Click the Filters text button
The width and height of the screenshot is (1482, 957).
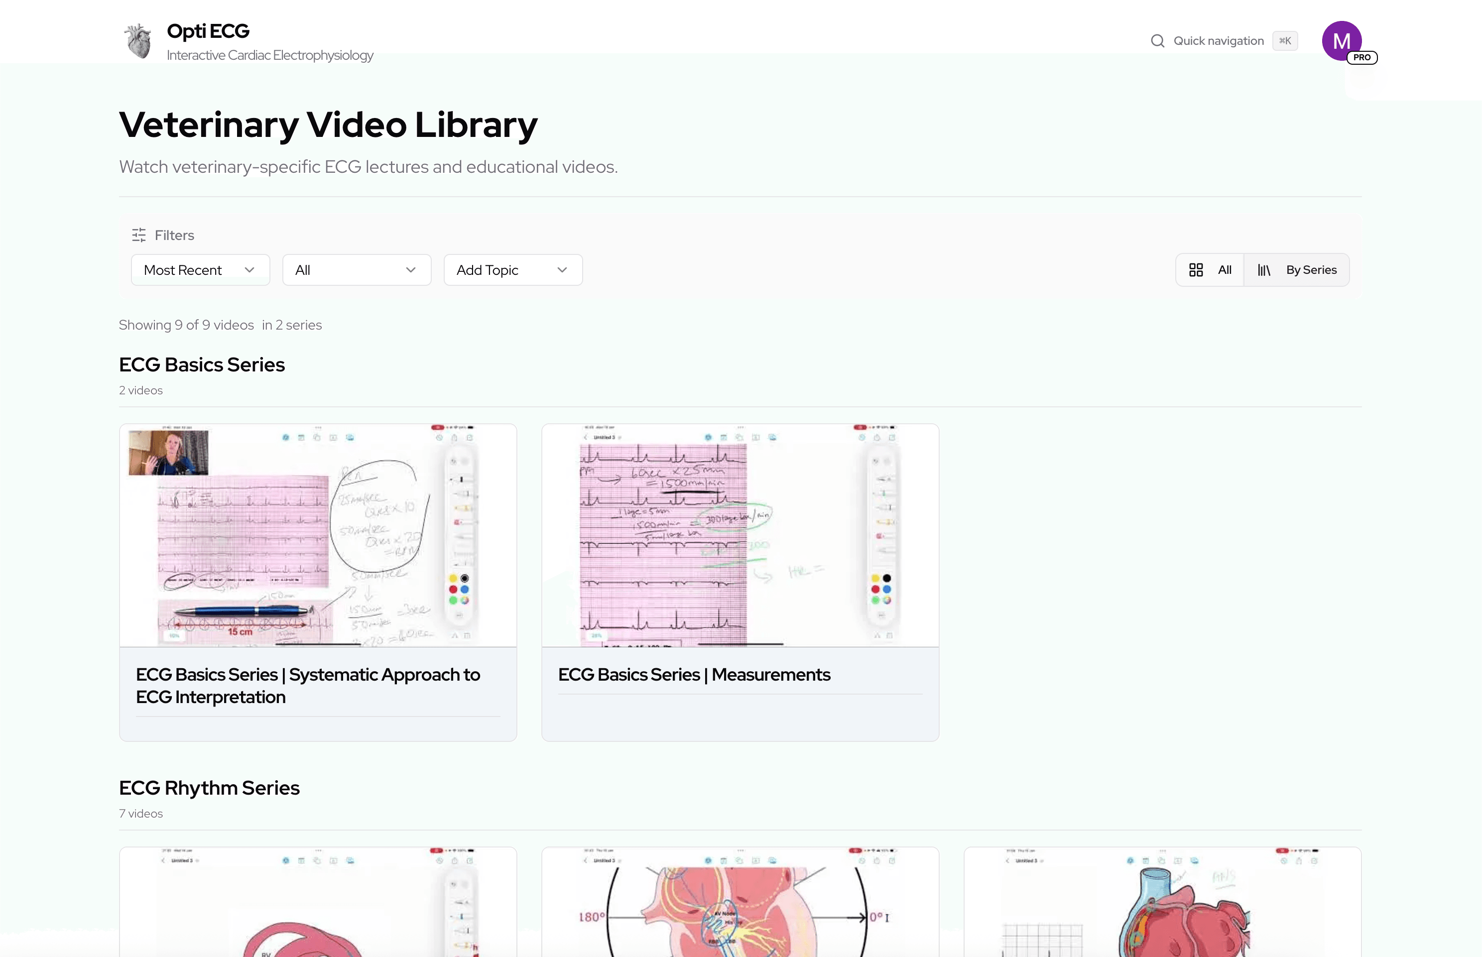tap(174, 235)
